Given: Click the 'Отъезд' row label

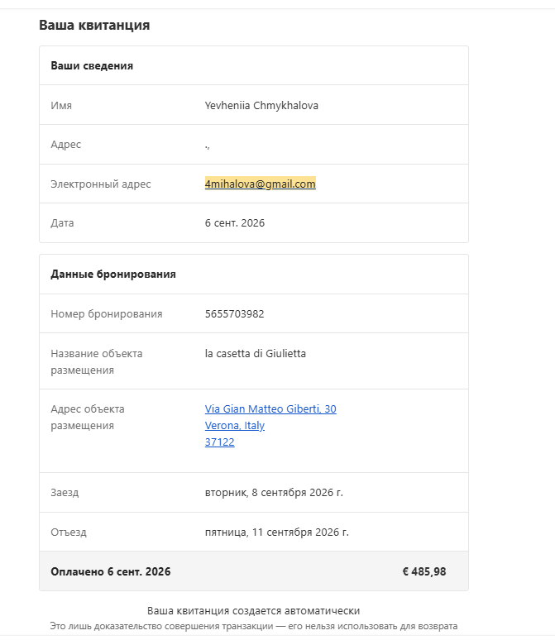Looking at the screenshot, I should (69, 533).
